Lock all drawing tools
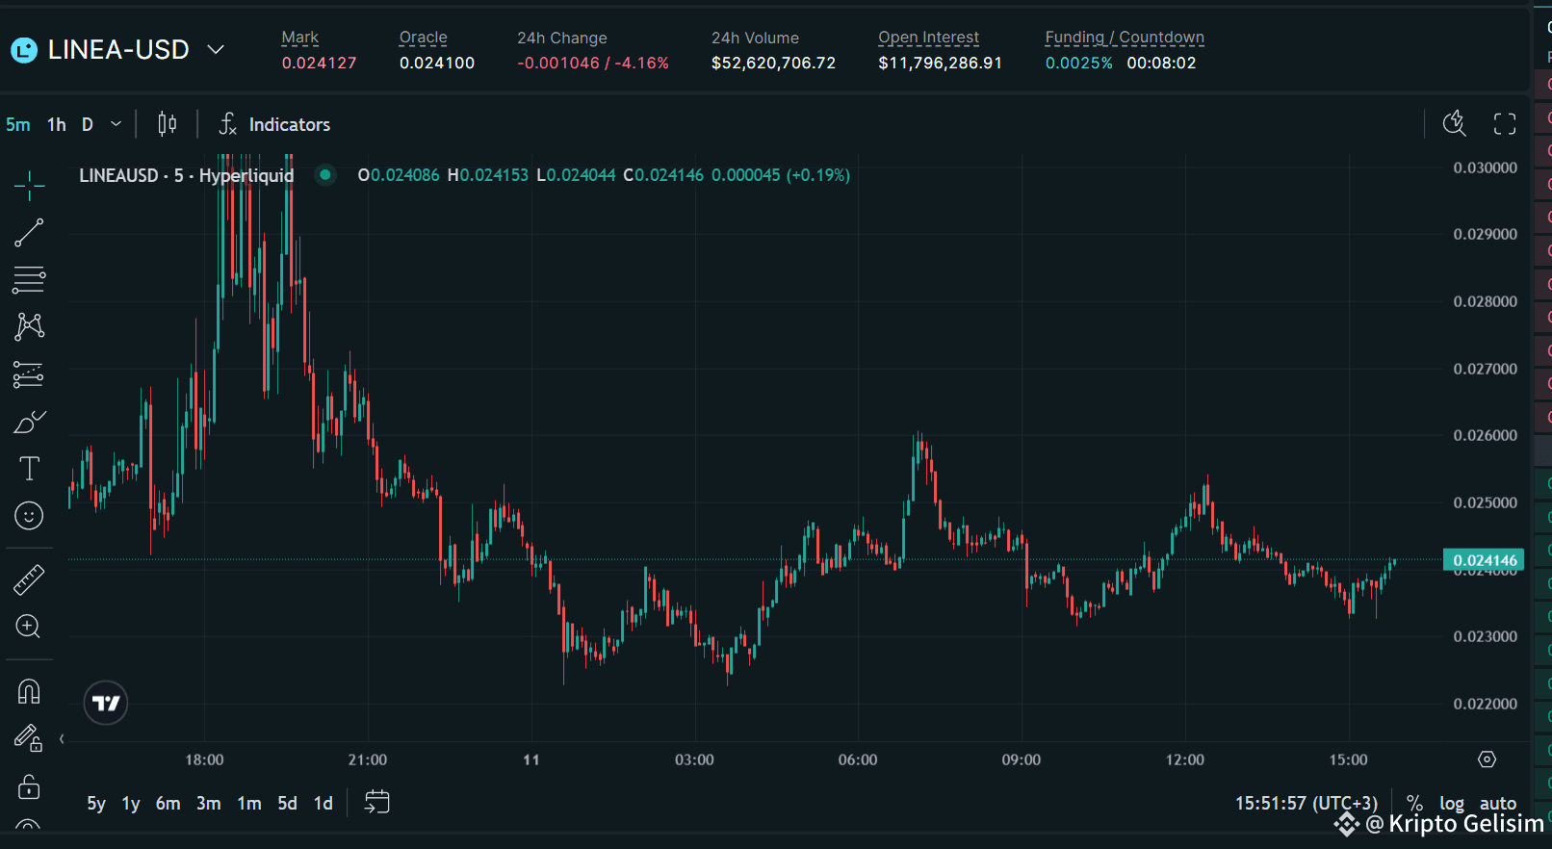 (x=29, y=786)
